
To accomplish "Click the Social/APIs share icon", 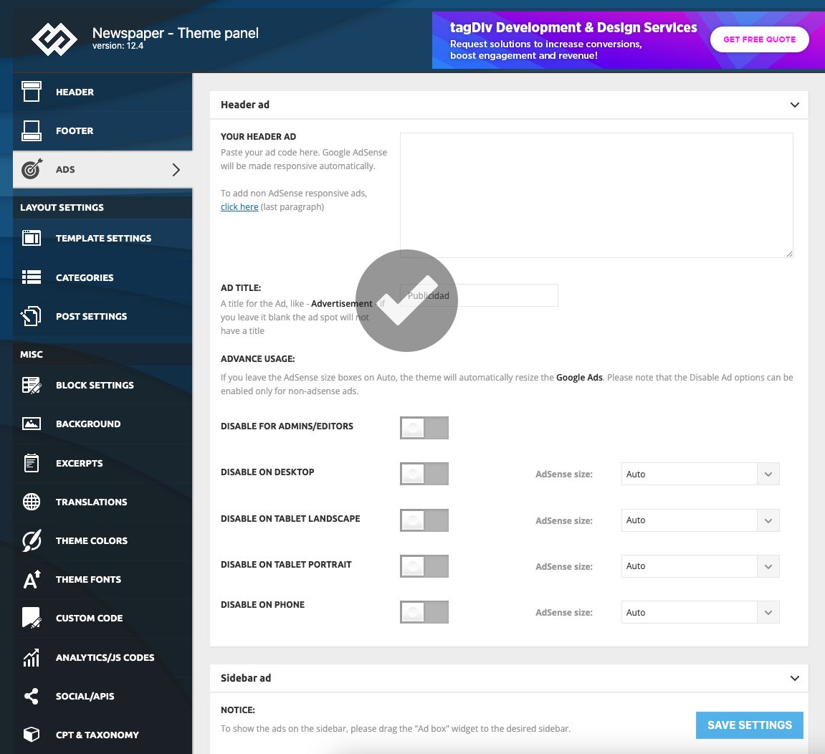I will coord(32,696).
